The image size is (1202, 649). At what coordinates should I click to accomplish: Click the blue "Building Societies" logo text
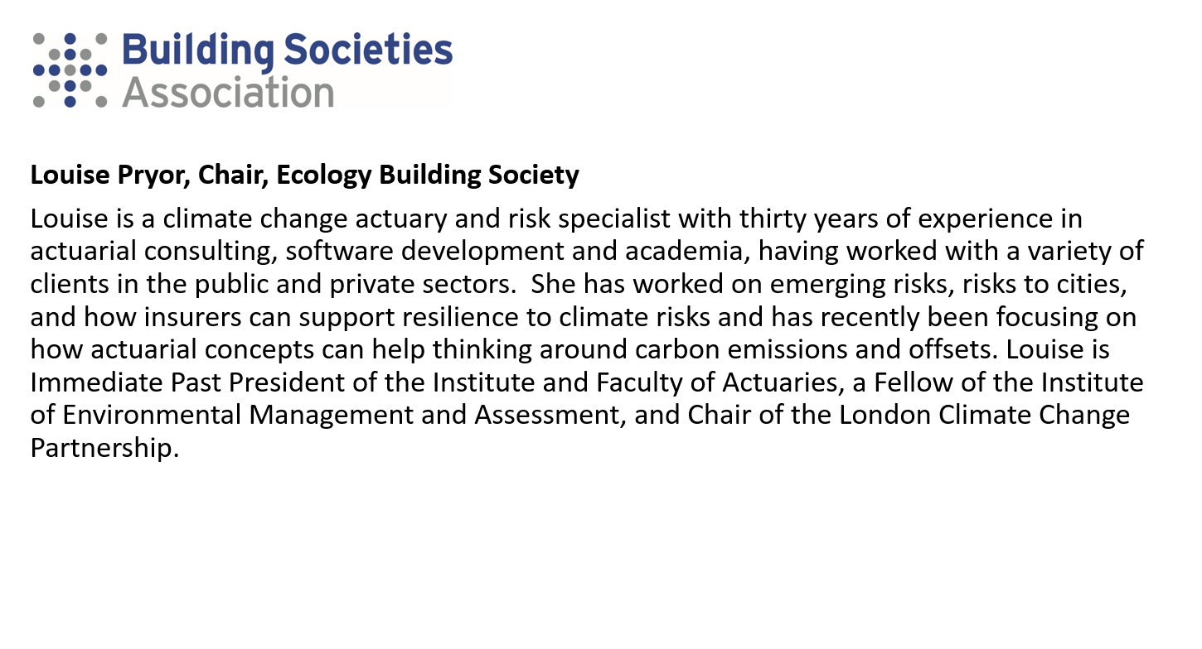pos(287,51)
